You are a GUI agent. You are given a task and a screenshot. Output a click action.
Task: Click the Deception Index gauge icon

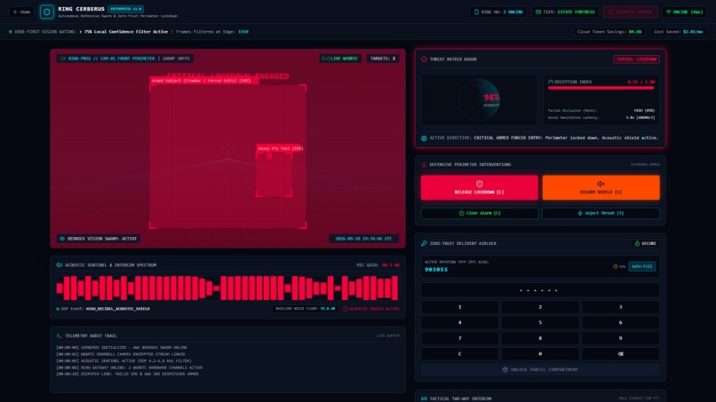point(550,83)
